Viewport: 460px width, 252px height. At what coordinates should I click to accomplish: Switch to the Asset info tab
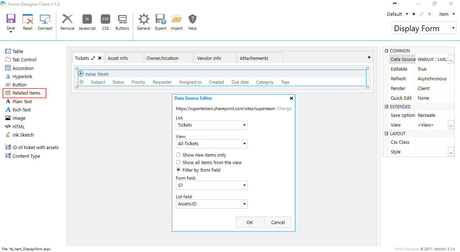point(124,58)
